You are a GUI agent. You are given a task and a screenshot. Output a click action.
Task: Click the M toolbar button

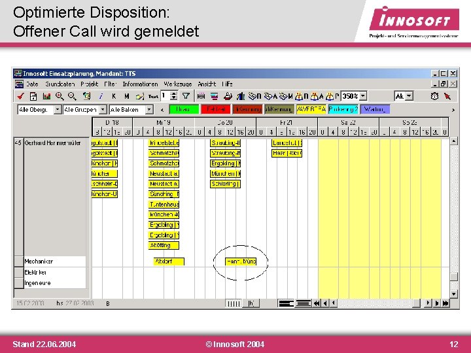coord(126,96)
